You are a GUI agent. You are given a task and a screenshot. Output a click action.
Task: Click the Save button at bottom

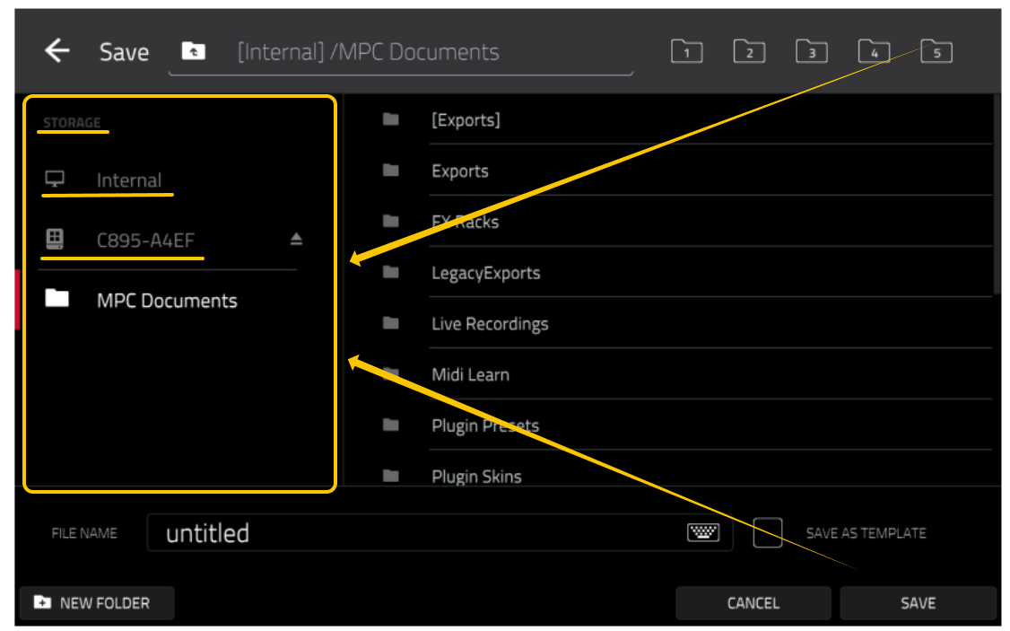[918, 602]
